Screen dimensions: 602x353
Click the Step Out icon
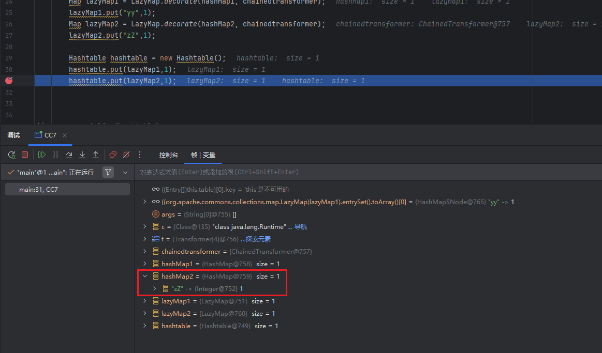pyautogui.click(x=96, y=155)
